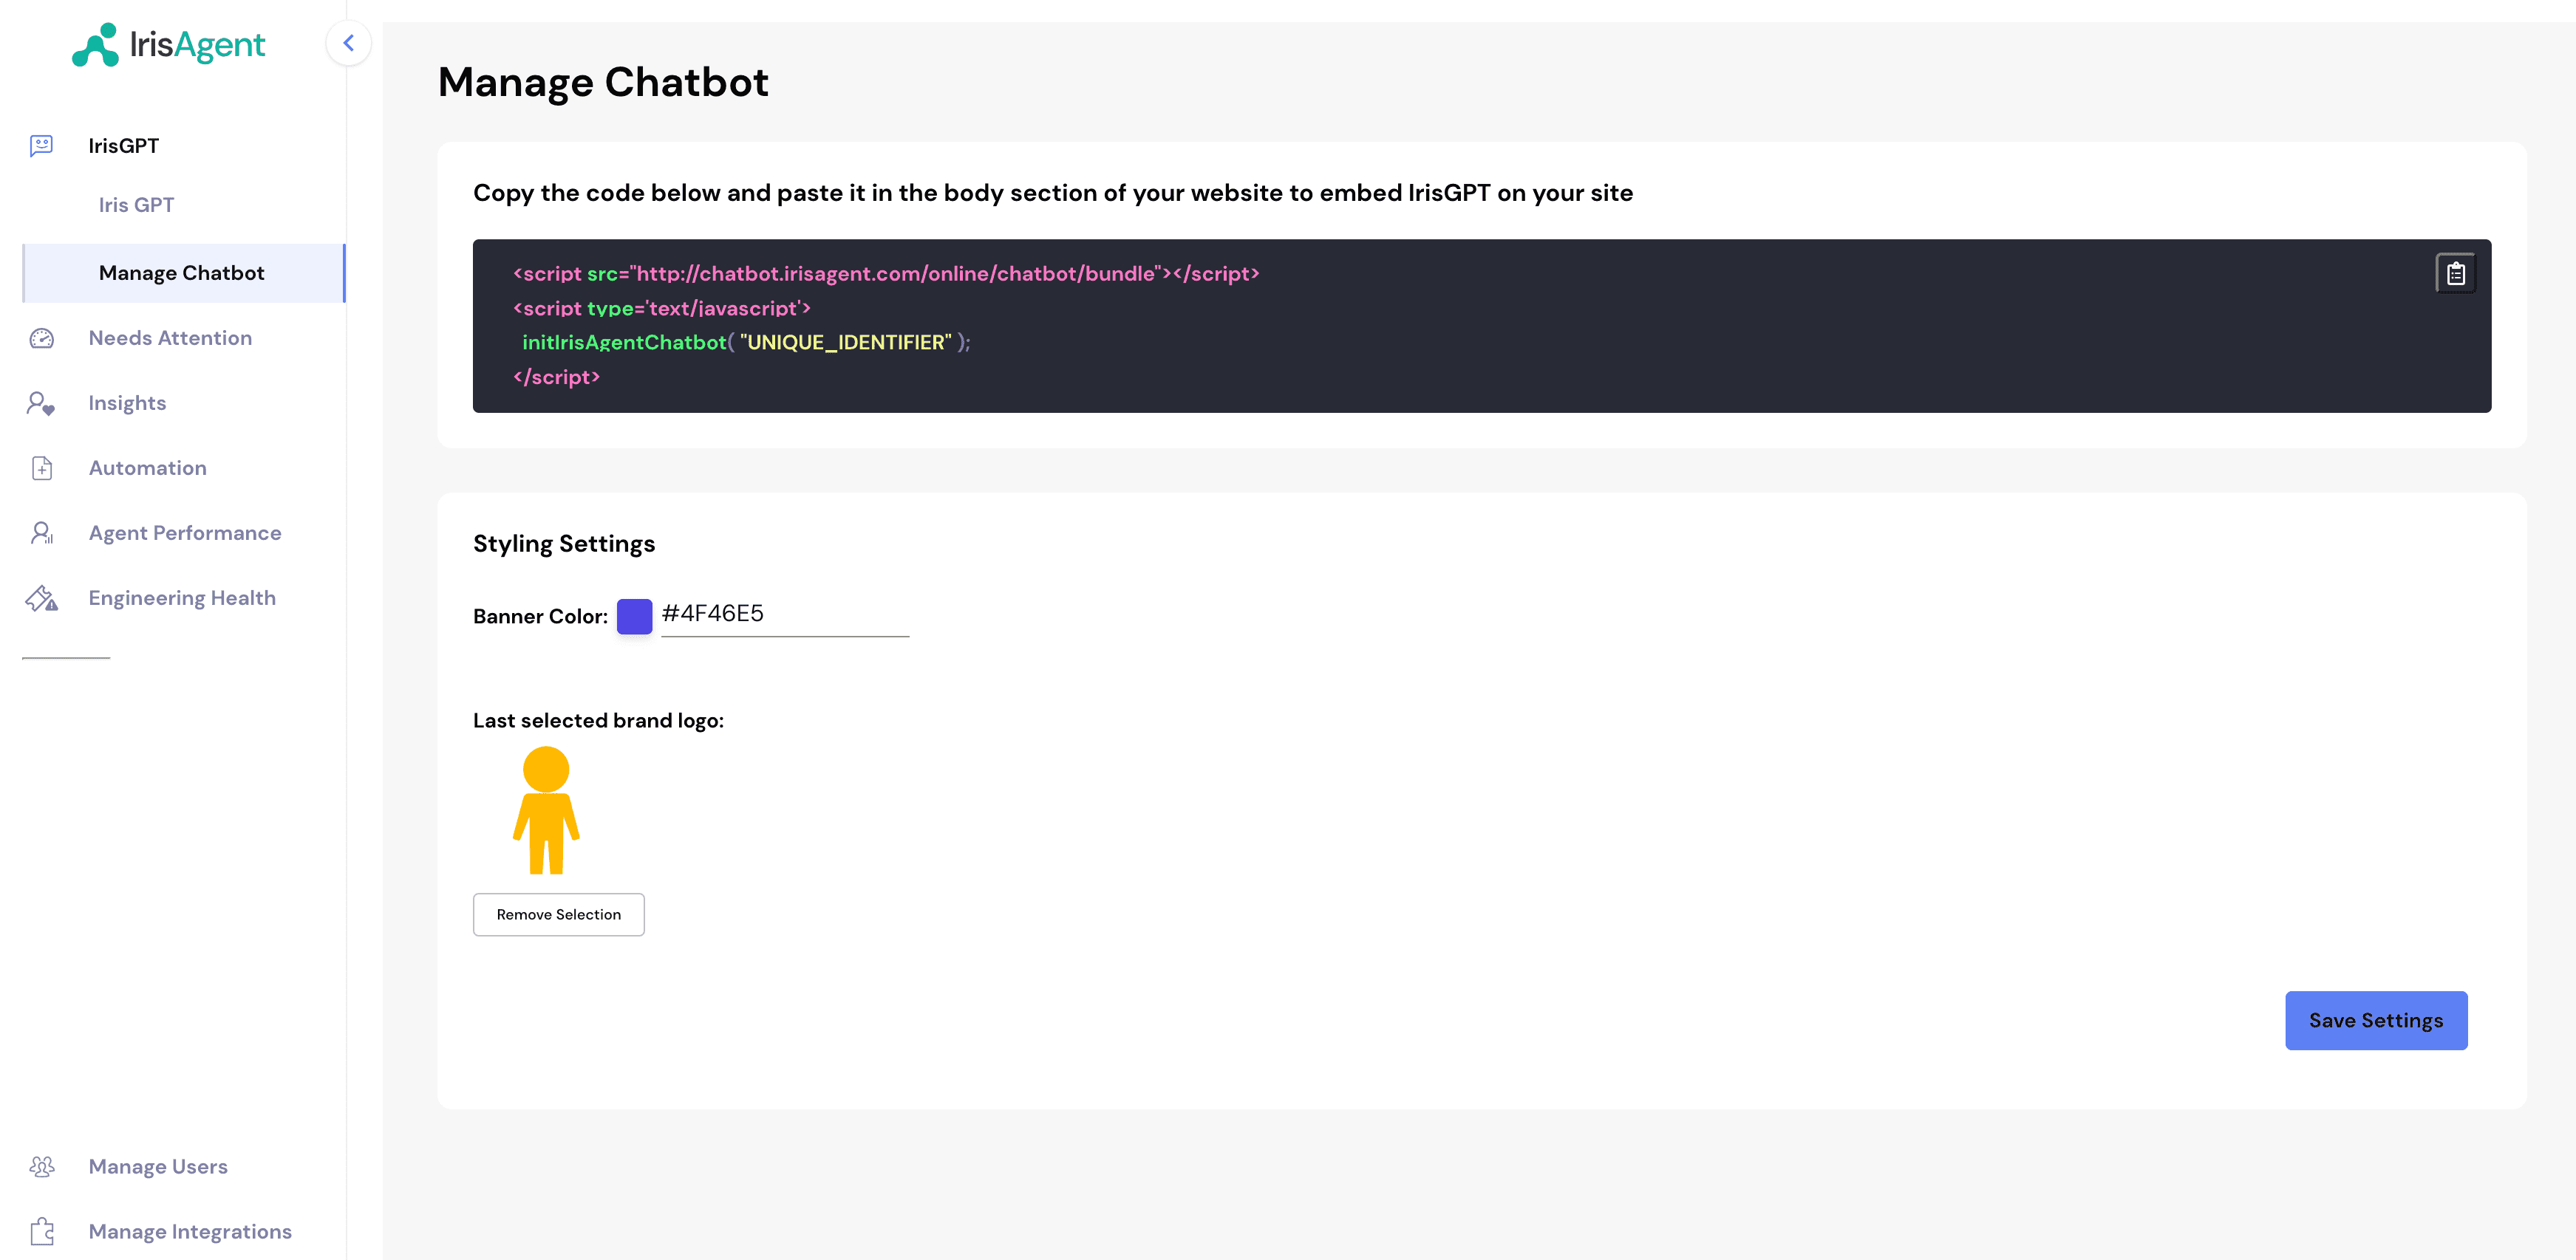2576x1260 pixels.
Task: Click the hex color input field
Action: tap(783, 614)
